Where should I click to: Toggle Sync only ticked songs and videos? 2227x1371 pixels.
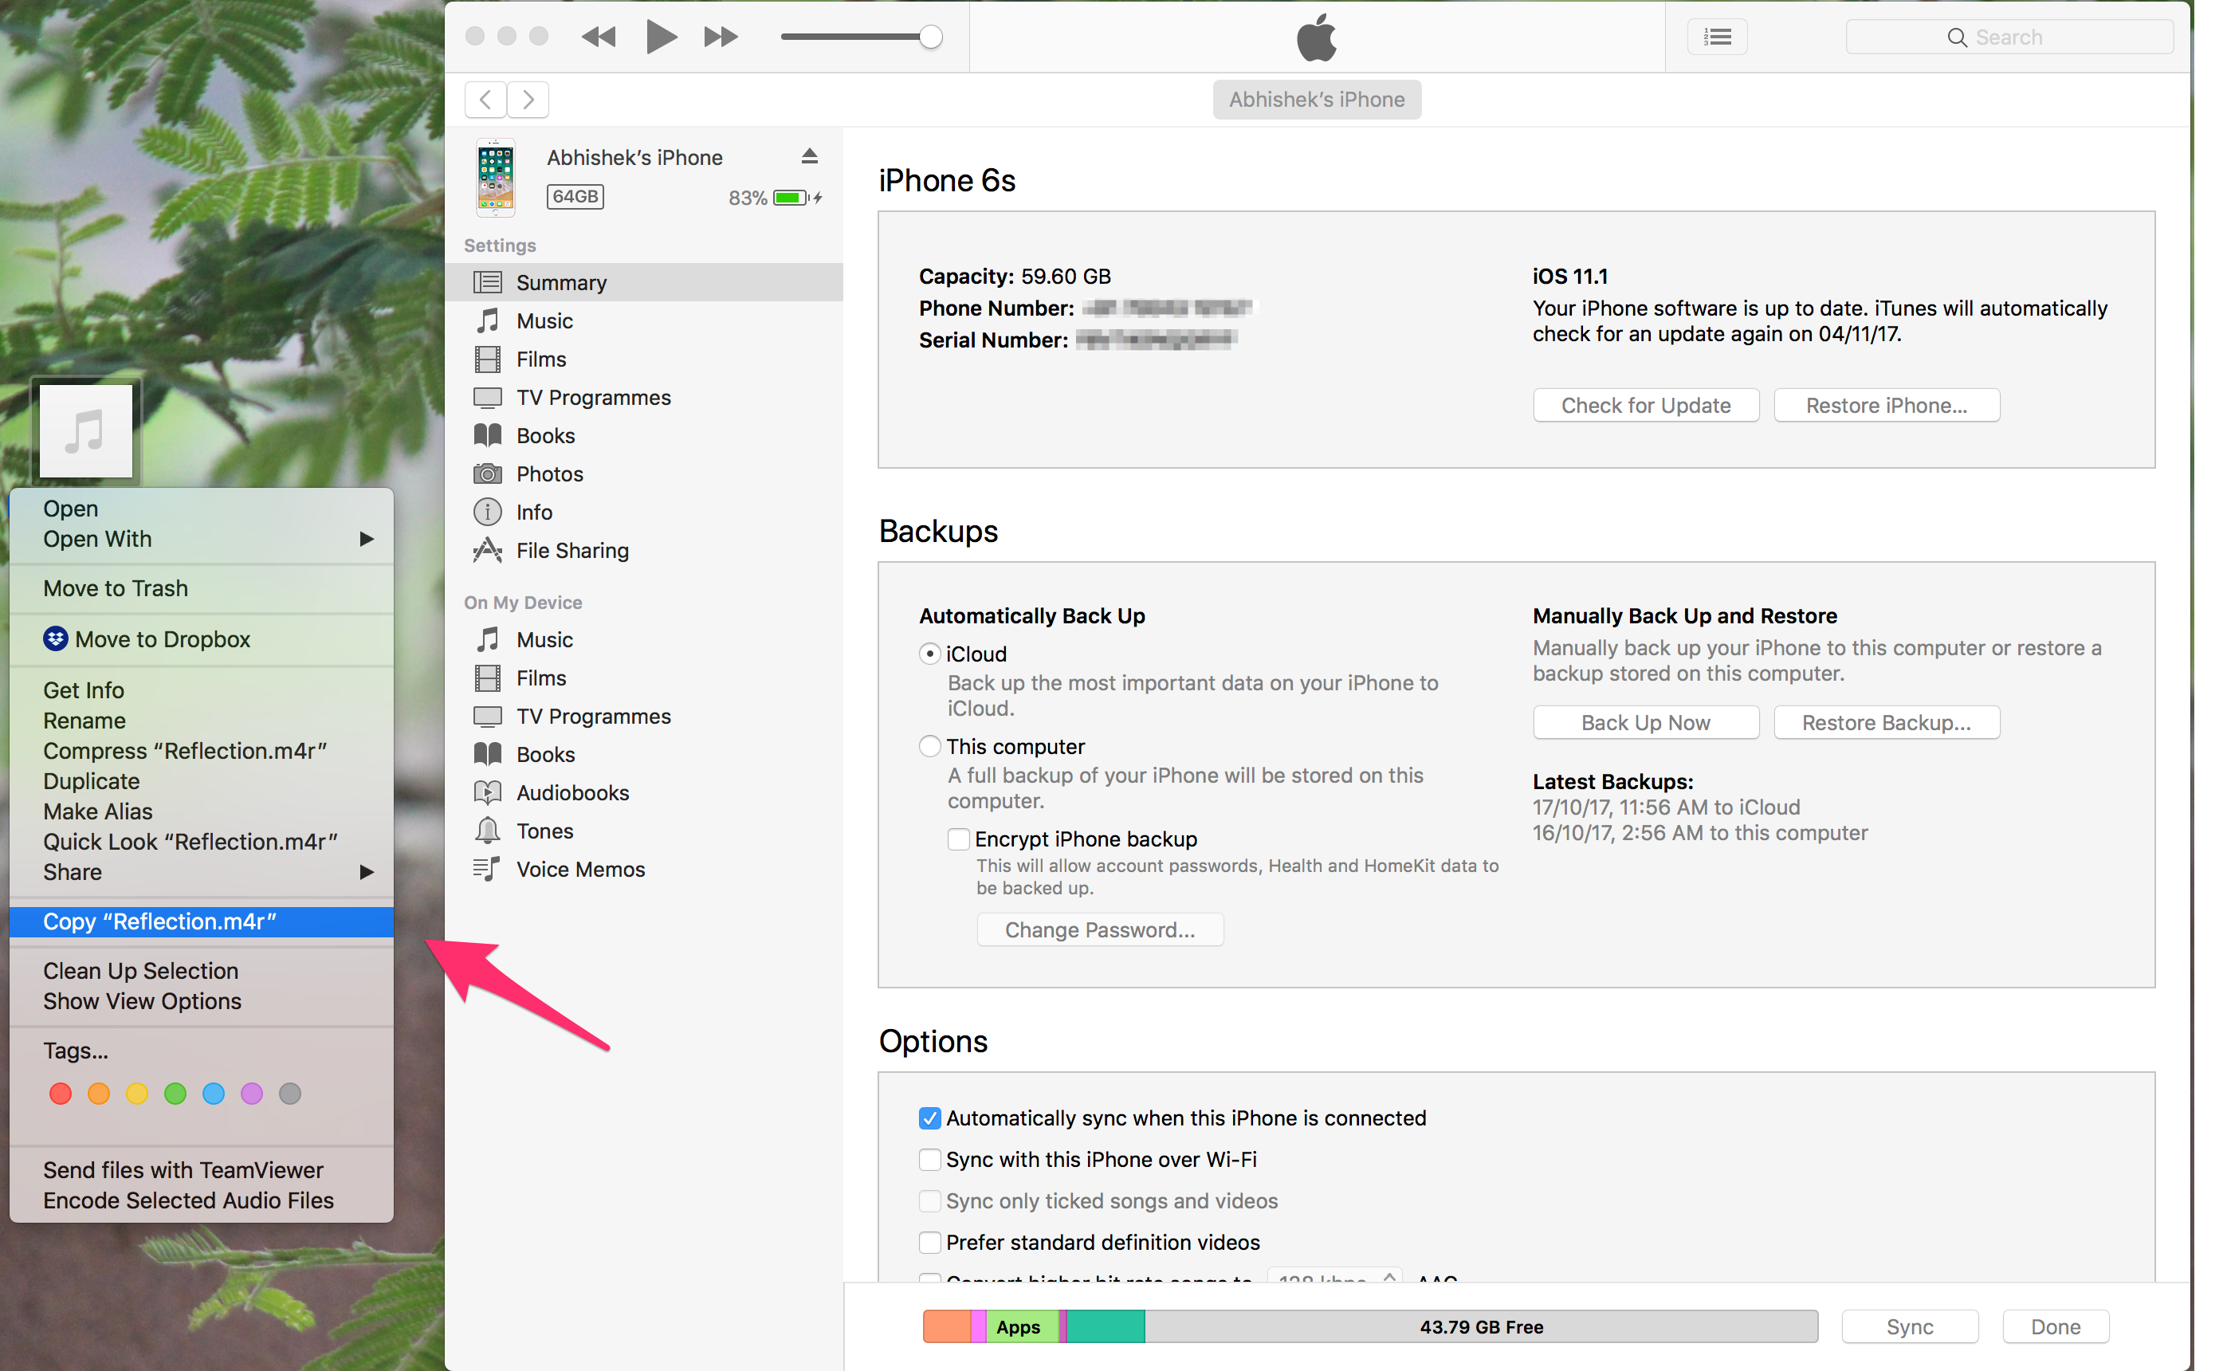[x=929, y=1200]
